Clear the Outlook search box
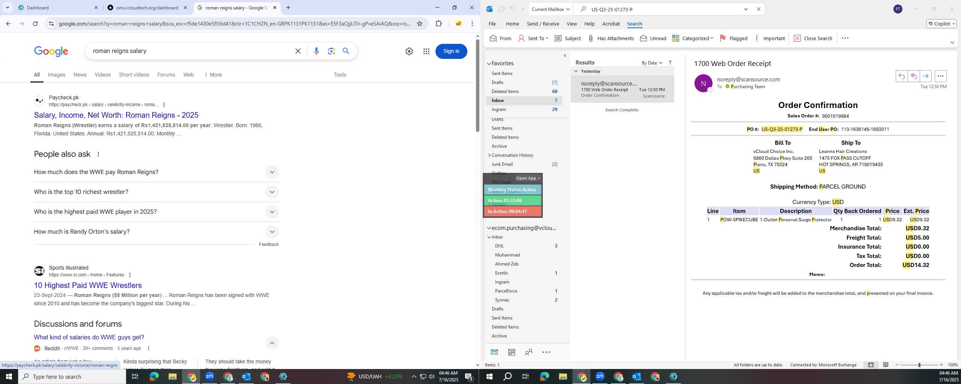 pos(758,9)
